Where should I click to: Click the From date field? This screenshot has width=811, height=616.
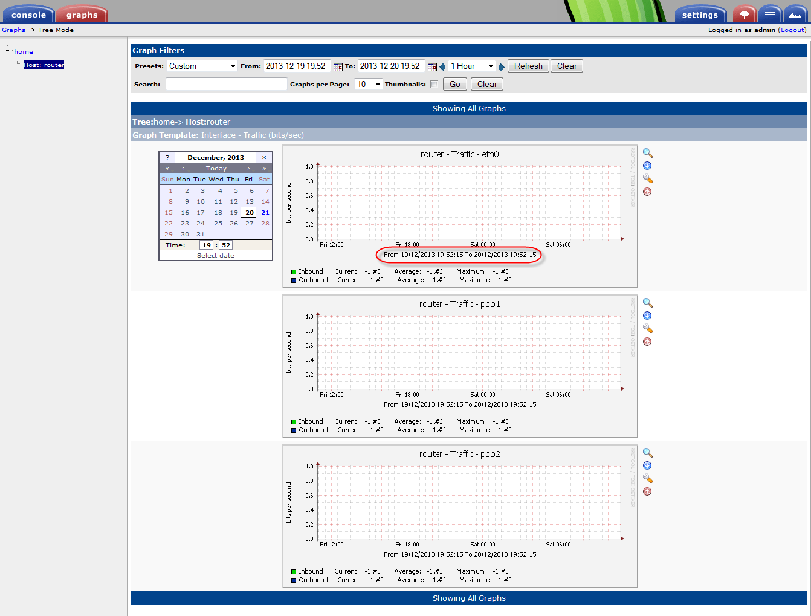coord(297,66)
